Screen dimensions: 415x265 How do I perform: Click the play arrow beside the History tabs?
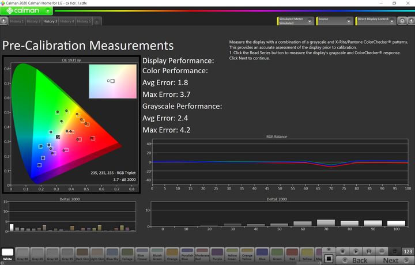[x=3, y=21]
